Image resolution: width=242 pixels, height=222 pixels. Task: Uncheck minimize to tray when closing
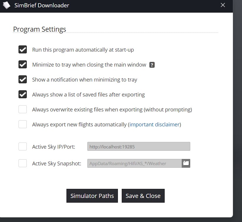(x=23, y=65)
